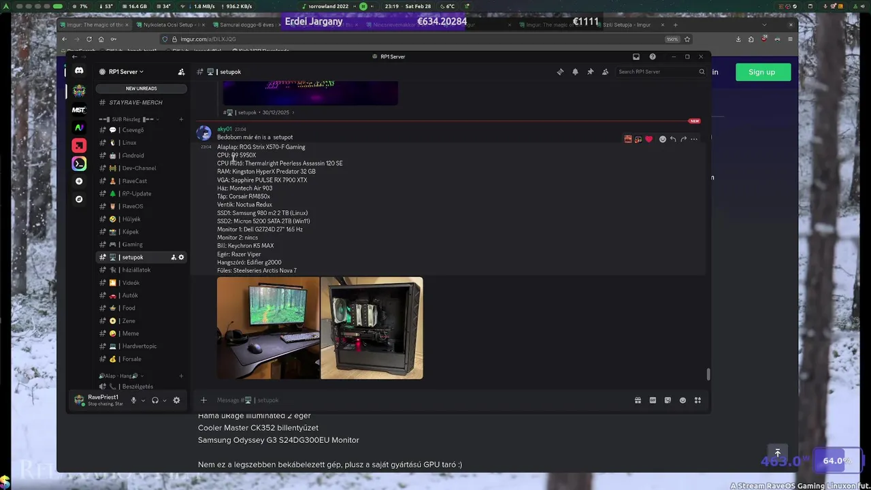Open the red arrow server icon
The image size is (871, 490).
tap(79, 146)
